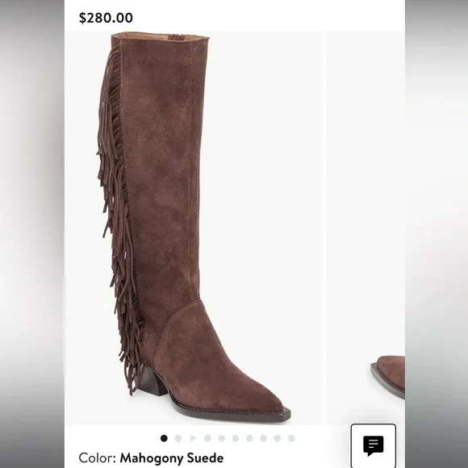Open the main fringe boot product photo
This screenshot has height=468, width=468.
(194, 228)
